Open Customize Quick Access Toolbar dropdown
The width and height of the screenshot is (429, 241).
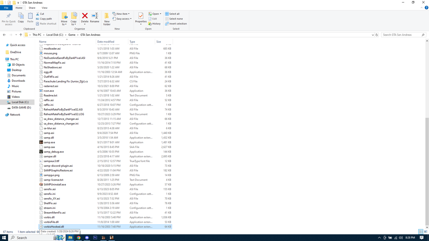click(18, 2)
